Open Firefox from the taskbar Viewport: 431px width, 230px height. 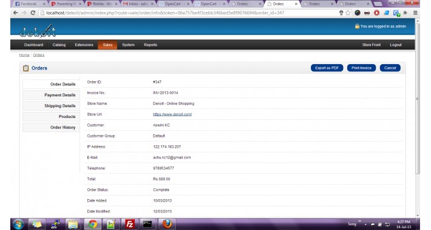point(167,224)
